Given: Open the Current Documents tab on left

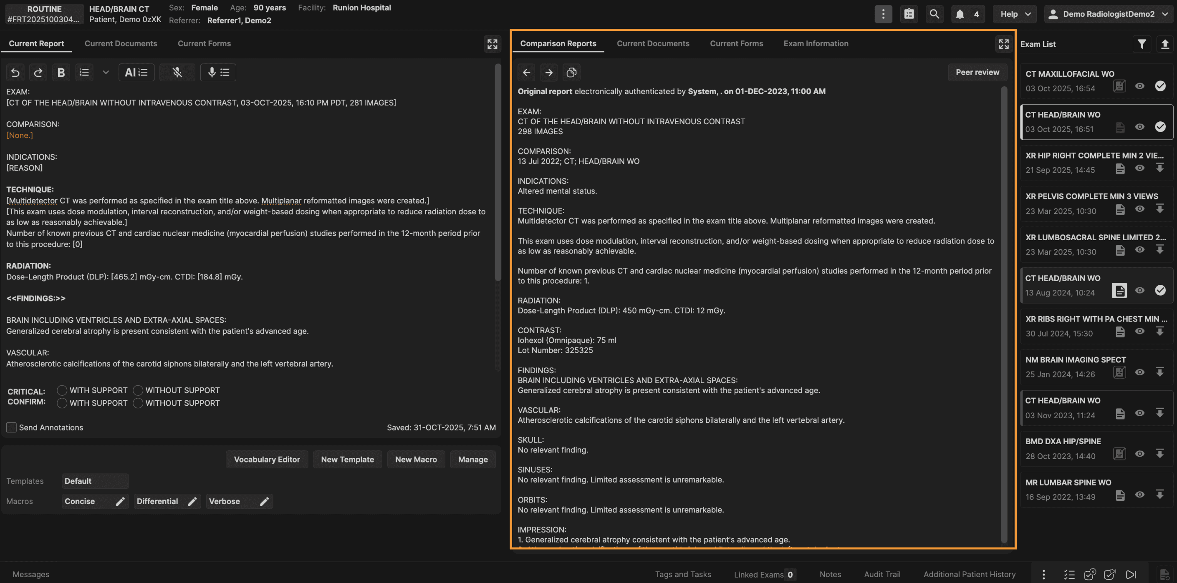Looking at the screenshot, I should [x=121, y=43].
